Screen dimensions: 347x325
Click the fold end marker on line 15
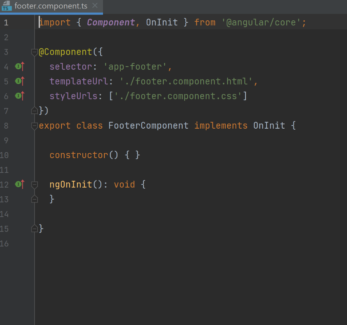pos(34,229)
